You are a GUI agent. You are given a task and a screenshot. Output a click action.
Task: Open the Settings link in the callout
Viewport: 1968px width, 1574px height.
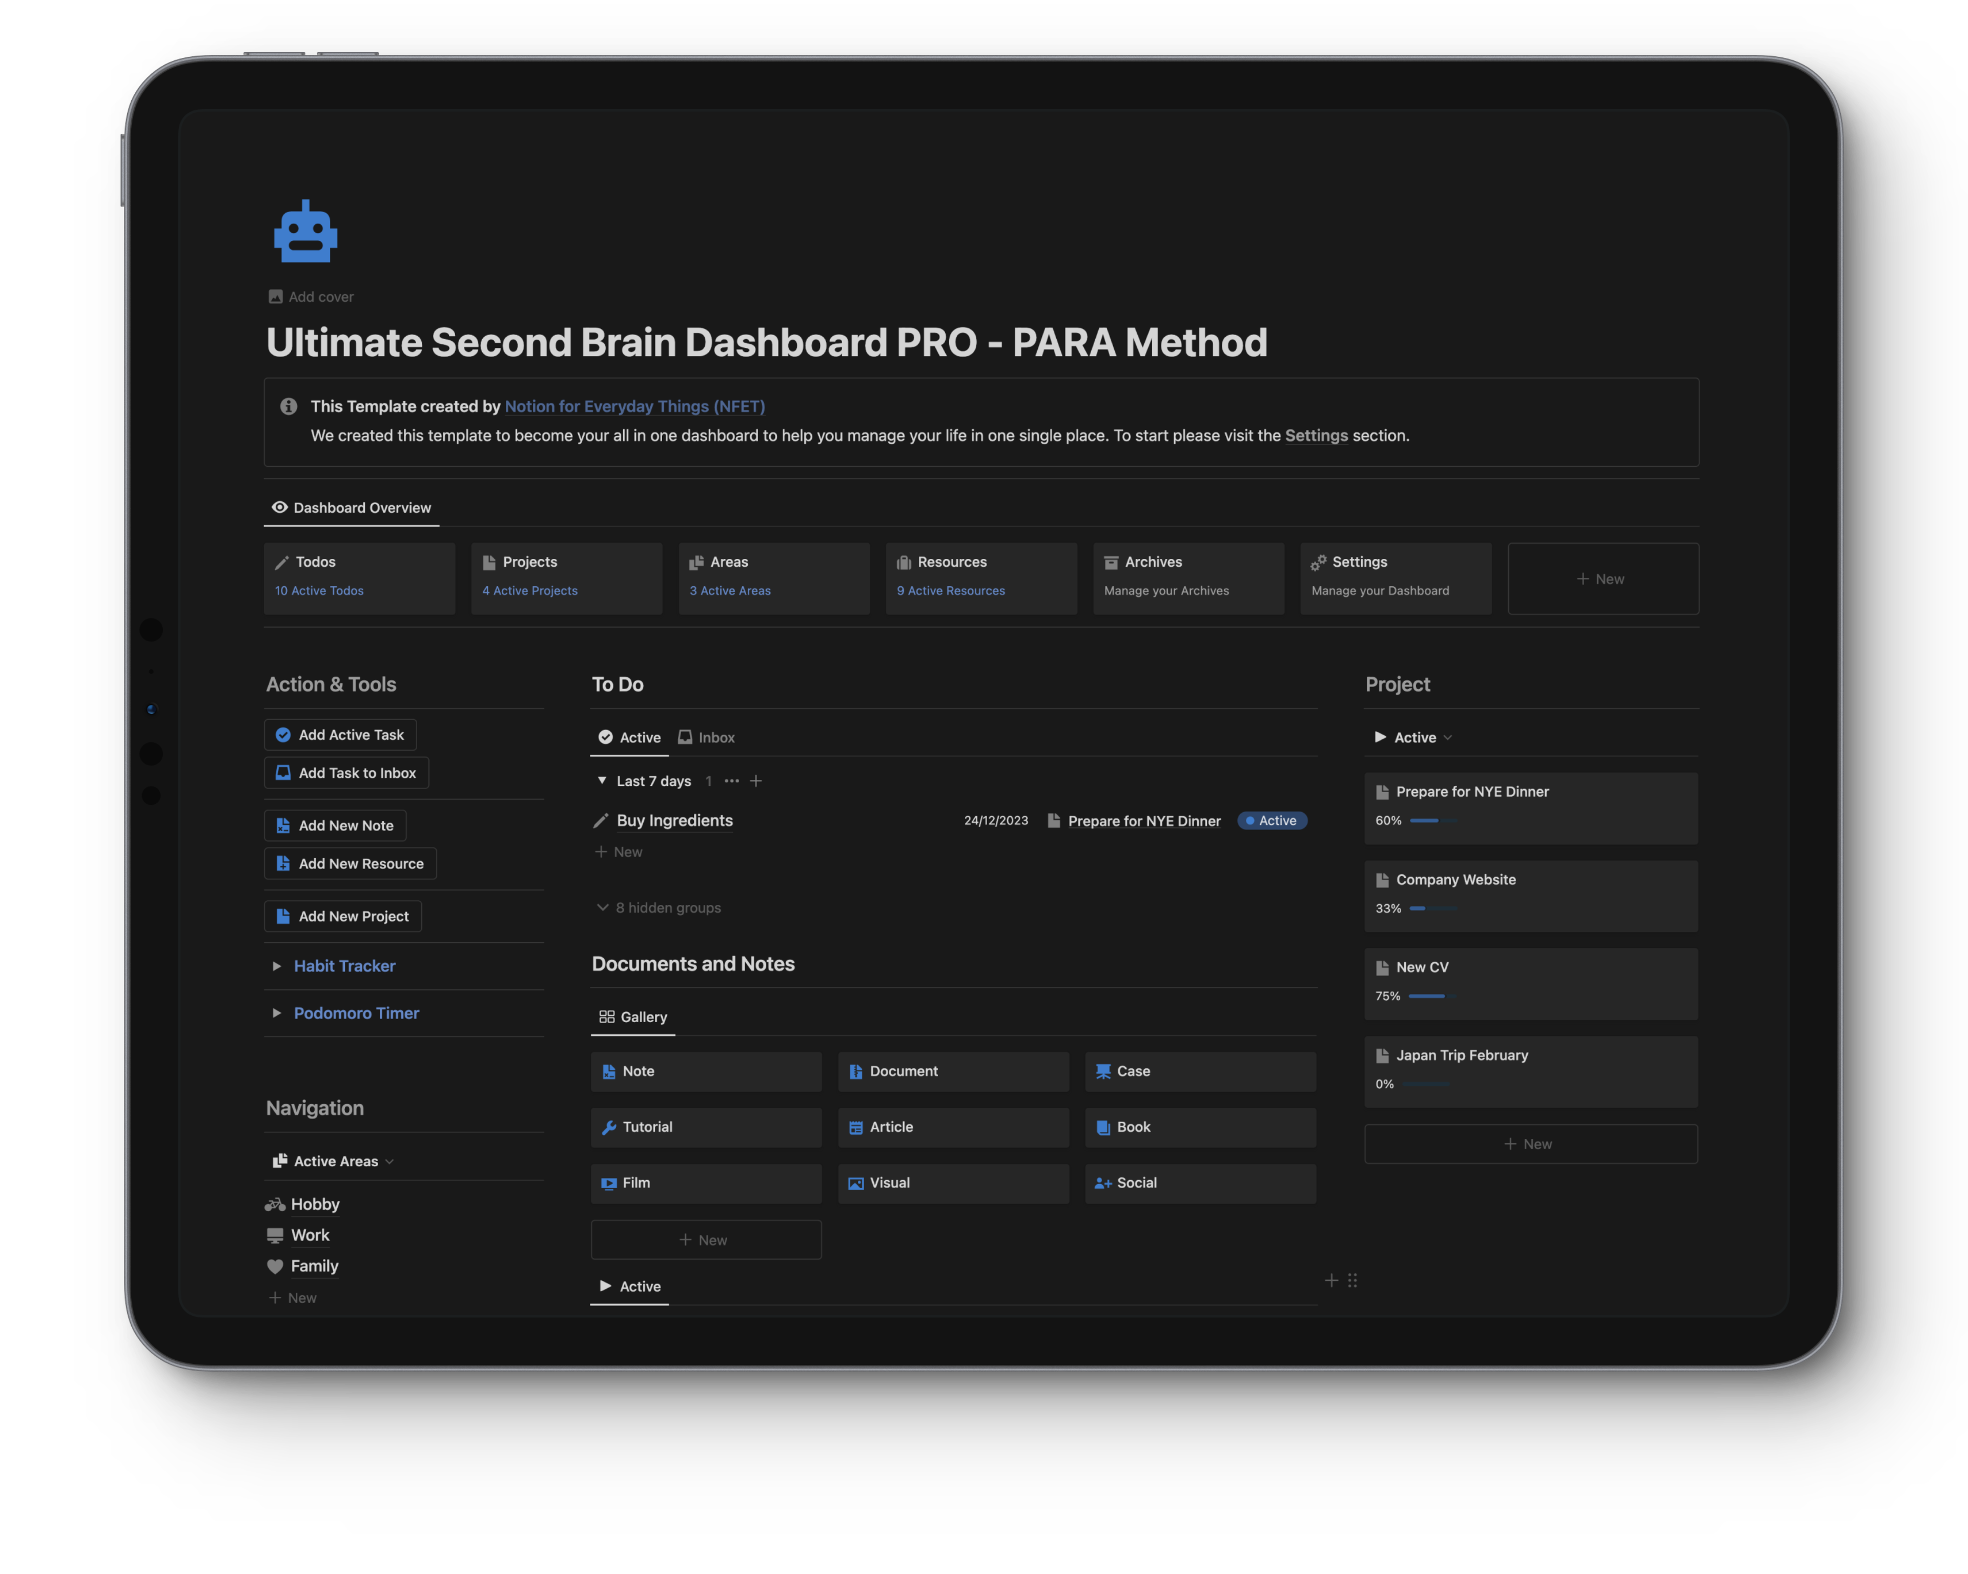(x=1316, y=436)
